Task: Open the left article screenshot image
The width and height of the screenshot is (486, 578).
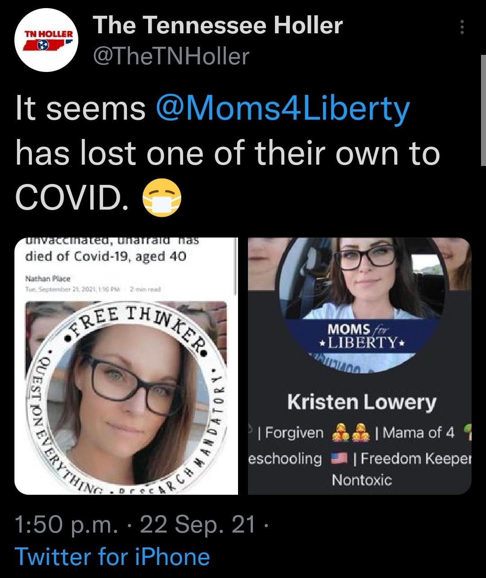Action: tap(126, 366)
